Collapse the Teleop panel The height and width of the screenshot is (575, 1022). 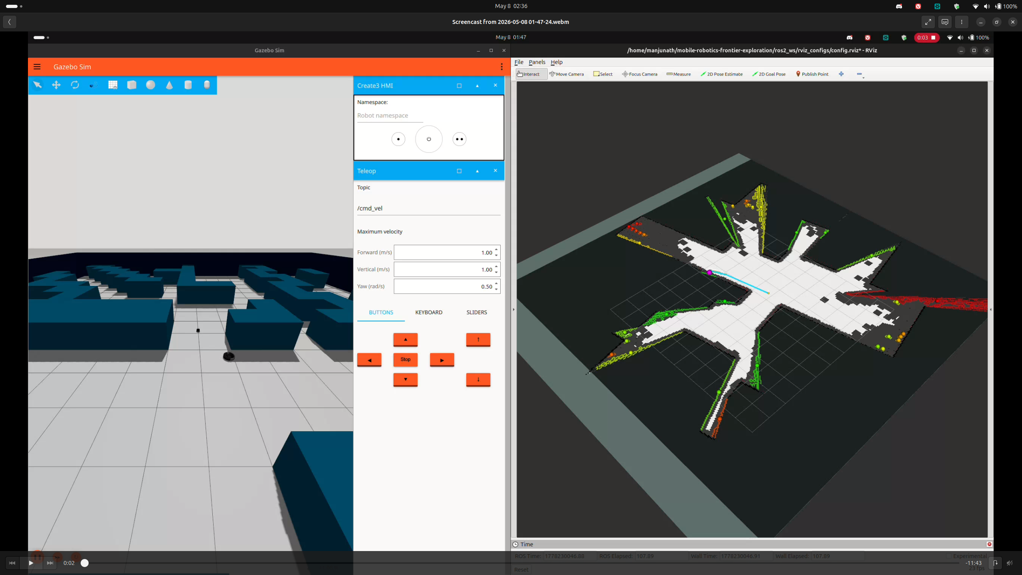pyautogui.click(x=477, y=171)
